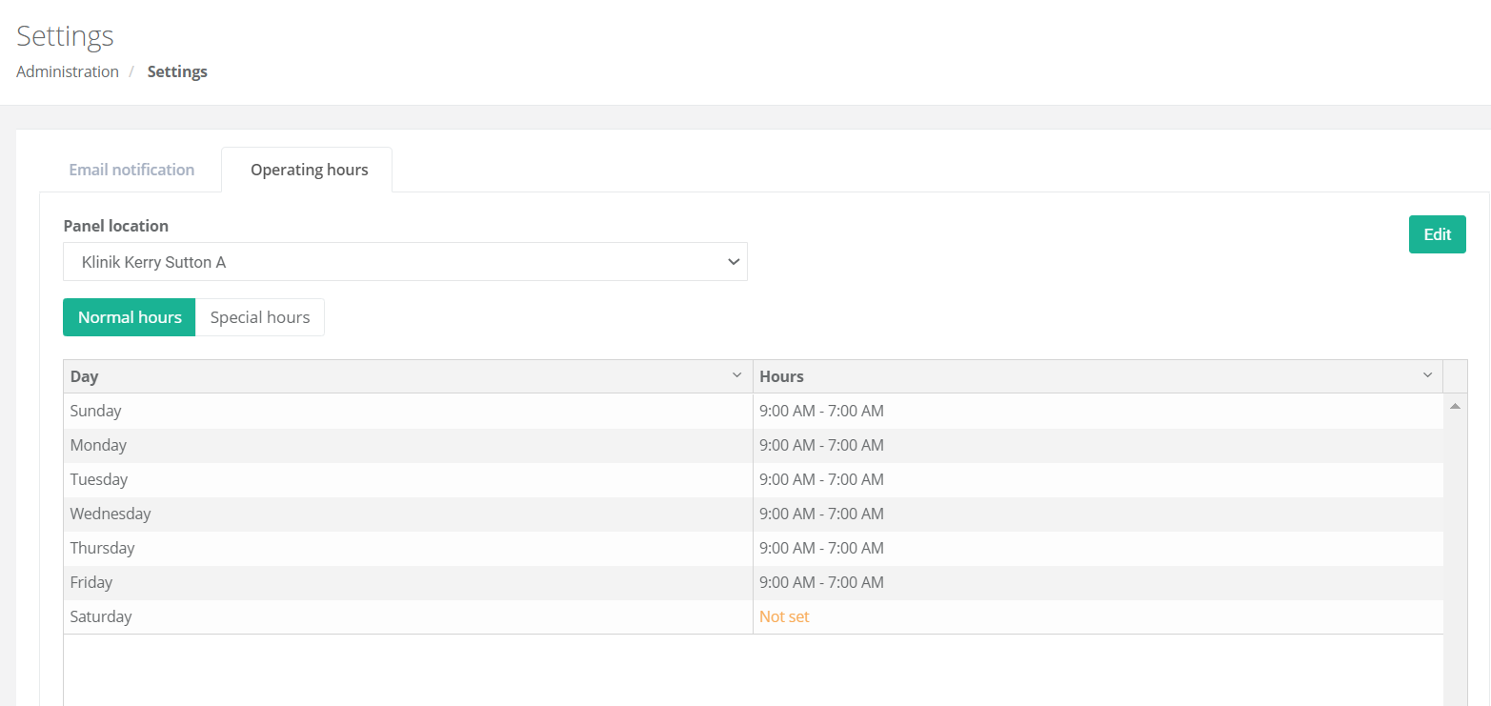The width and height of the screenshot is (1491, 706).
Task: Toggle to Special hours view
Action: (260, 317)
